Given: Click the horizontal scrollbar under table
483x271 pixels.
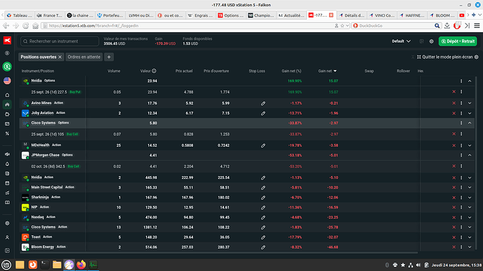Looking at the screenshot, I should 218,253.
